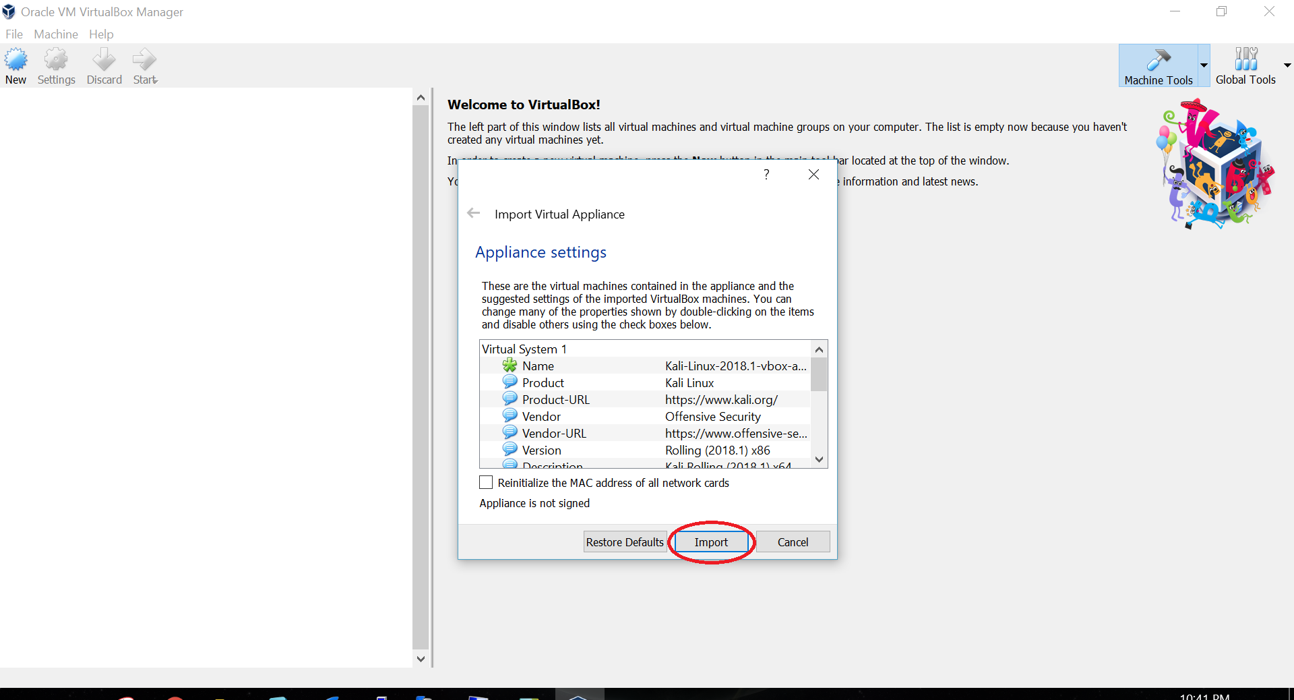Click the Restore Defaults button

625,542
